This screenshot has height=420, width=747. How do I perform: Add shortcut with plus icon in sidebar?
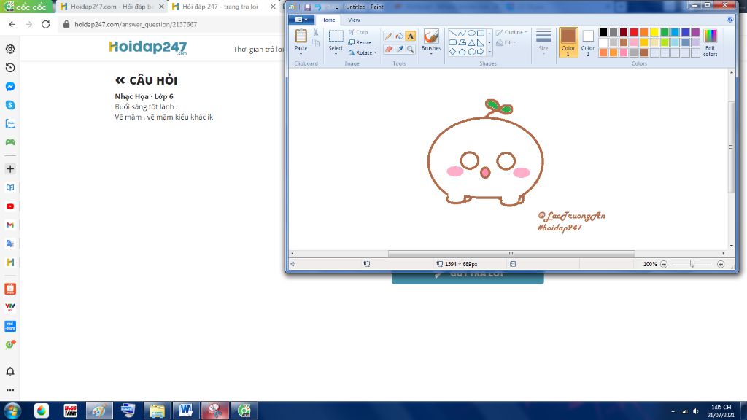[10, 169]
